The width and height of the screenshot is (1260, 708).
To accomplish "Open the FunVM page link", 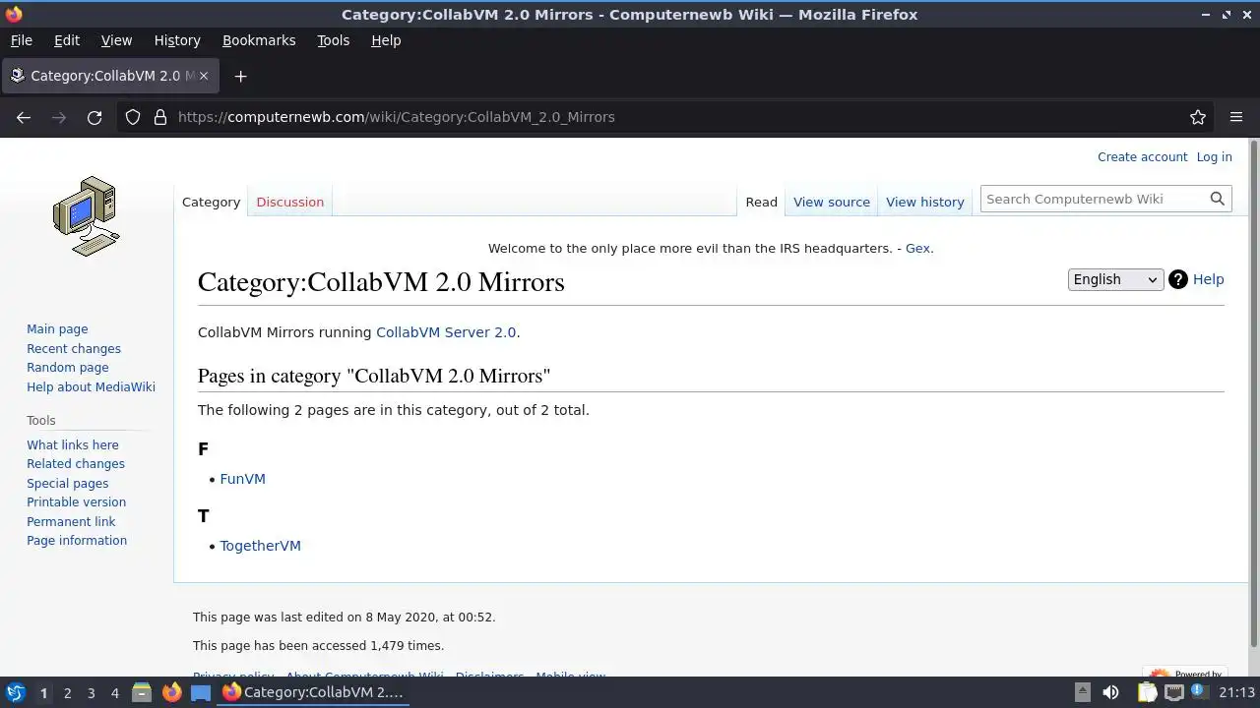I will click(242, 479).
